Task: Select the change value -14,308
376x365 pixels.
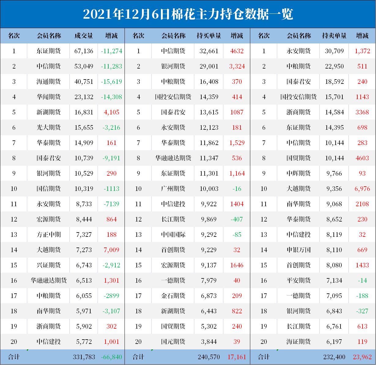Action: pos(112,97)
